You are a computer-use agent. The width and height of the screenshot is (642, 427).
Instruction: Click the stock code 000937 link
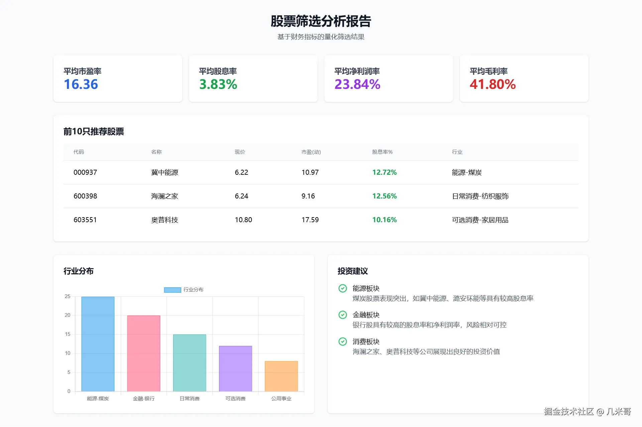click(85, 172)
